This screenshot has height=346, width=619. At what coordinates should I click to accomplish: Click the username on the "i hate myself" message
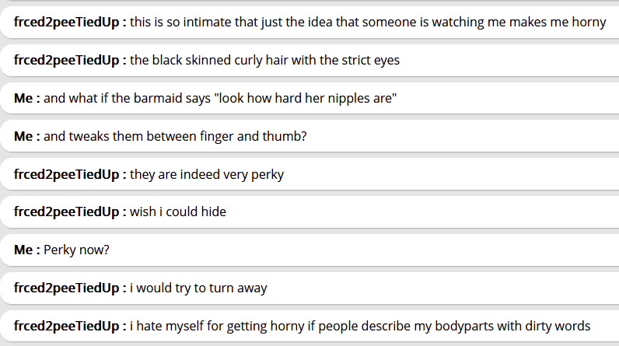[x=70, y=326]
